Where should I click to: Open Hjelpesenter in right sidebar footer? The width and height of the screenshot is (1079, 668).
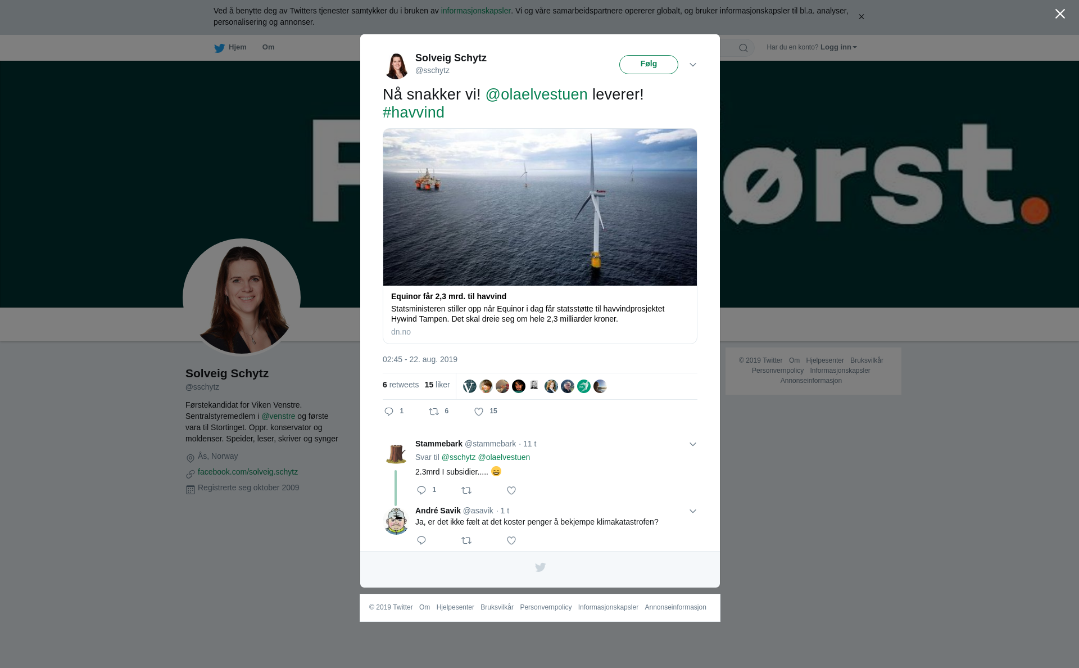[824, 360]
